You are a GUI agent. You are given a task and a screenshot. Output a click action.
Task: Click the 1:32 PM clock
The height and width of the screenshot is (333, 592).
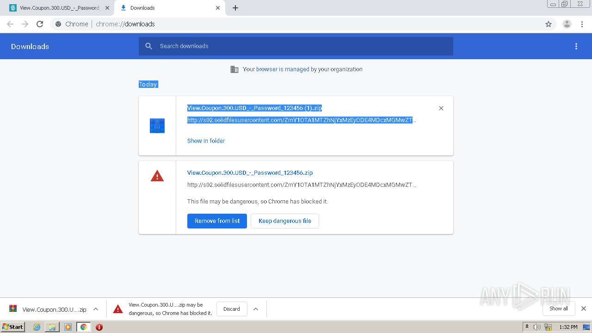(x=568, y=327)
